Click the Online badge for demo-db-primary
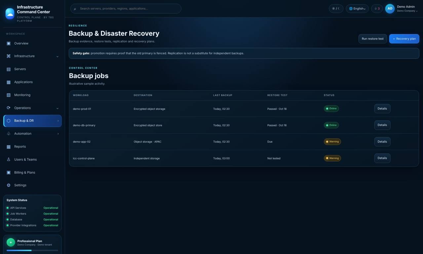 pos(331,125)
